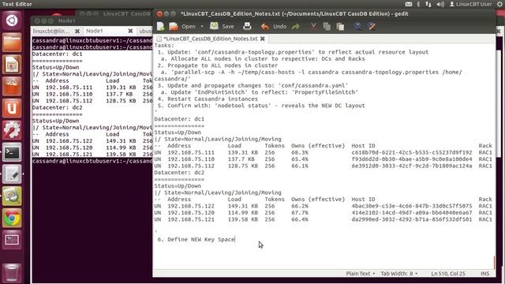Click 'Datacenter: dc2' line in gedit
The width and height of the screenshot is (505, 284).
tap(179, 172)
